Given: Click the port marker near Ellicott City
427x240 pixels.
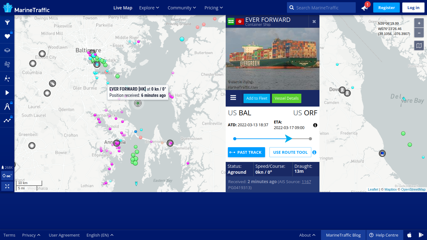Looking at the screenshot, I should coord(42,54).
